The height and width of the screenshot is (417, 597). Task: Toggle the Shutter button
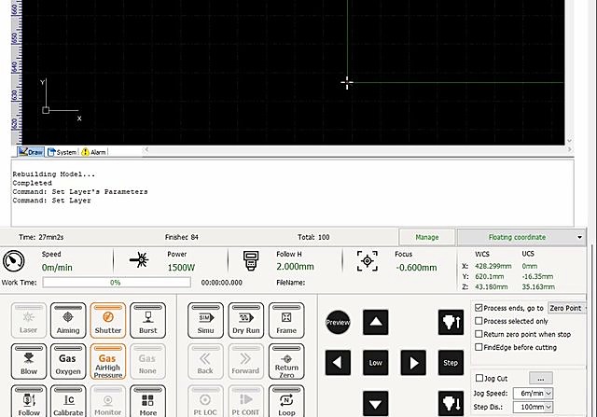[x=108, y=320]
